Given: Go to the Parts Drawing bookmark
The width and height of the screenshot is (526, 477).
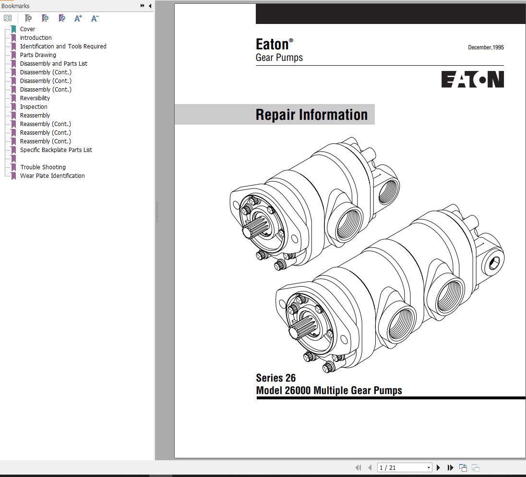Looking at the screenshot, I should coord(38,55).
